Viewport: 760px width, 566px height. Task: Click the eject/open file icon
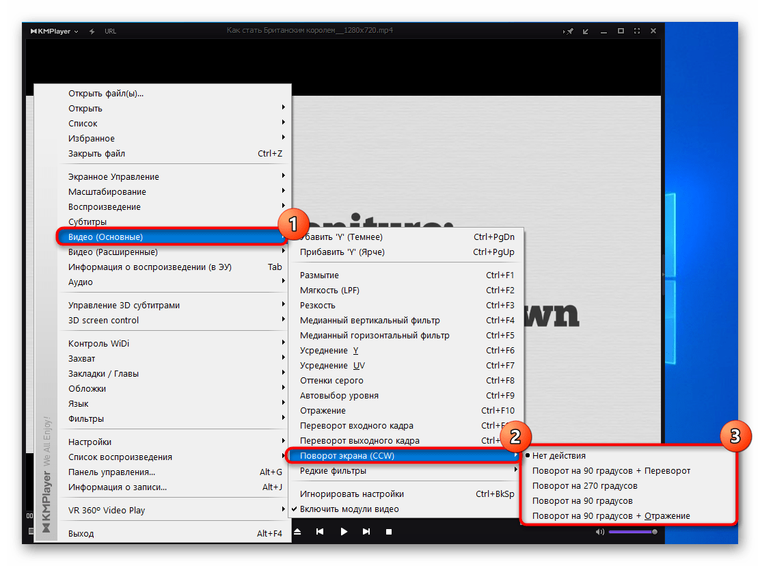tap(297, 532)
